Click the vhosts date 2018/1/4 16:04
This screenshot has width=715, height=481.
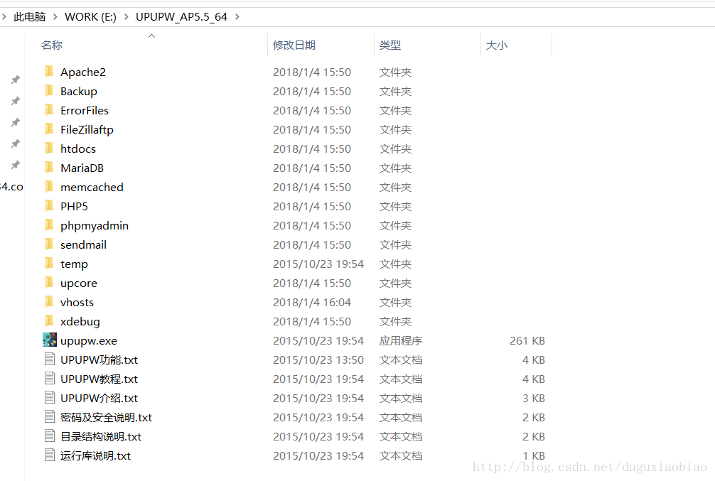[312, 302]
